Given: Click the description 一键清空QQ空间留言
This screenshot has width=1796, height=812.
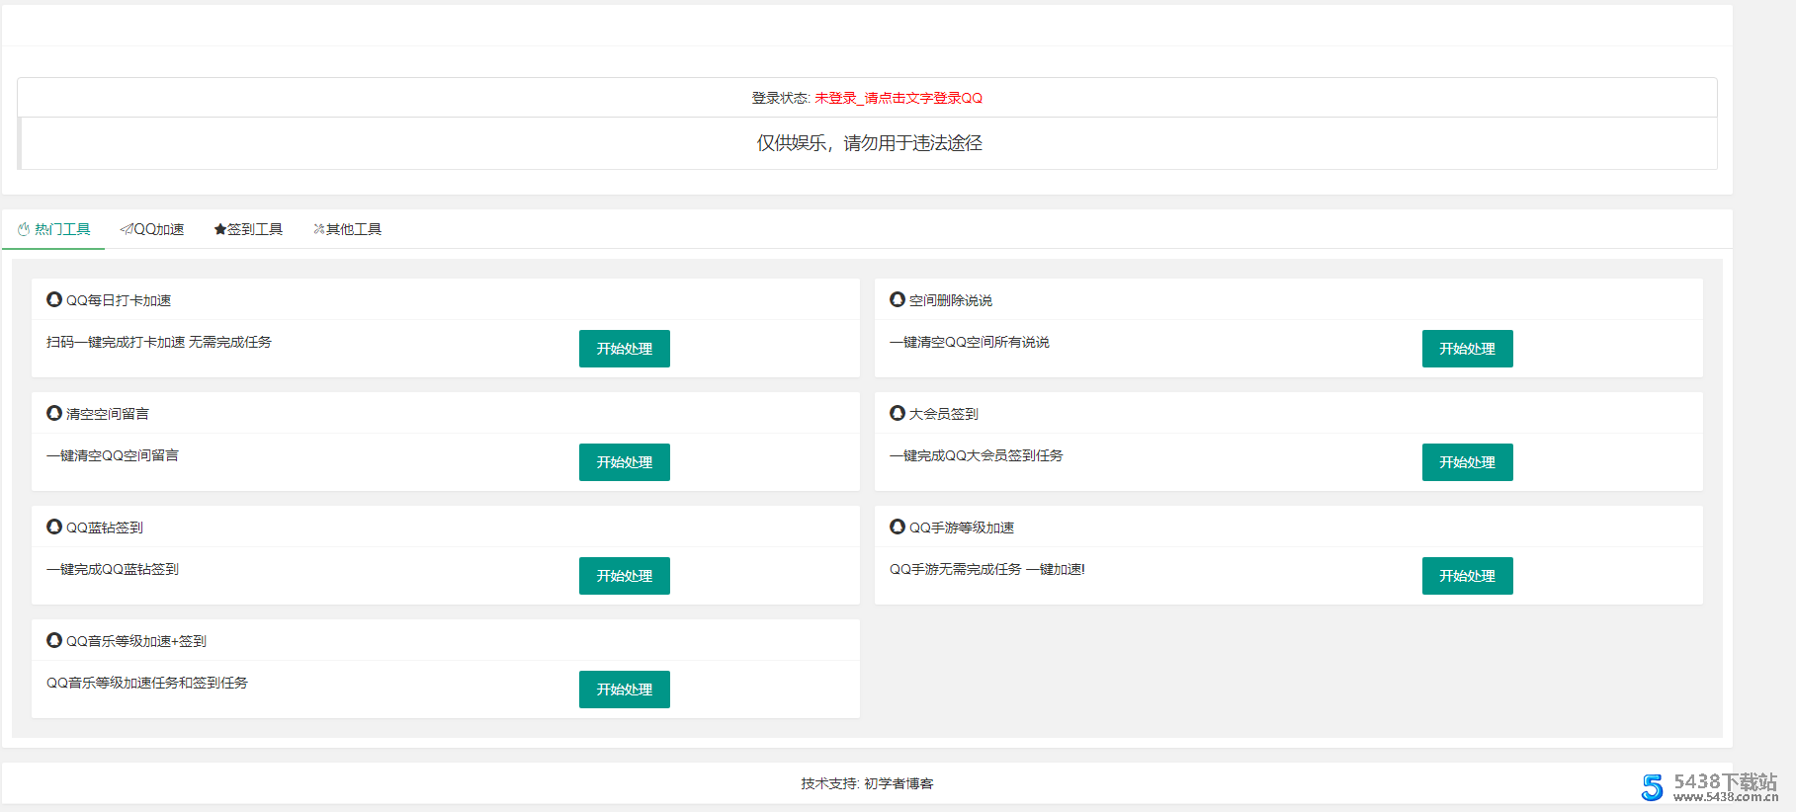Looking at the screenshot, I should coord(113,455).
